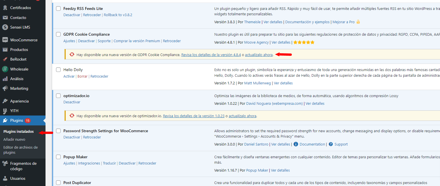Viewport: 440px width, 186px height.
Task: Activate the Hello Dolly plugin
Action: point(69,76)
